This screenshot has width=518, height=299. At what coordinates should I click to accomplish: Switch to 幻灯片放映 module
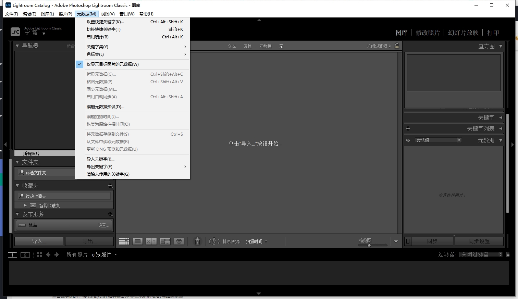[463, 33]
